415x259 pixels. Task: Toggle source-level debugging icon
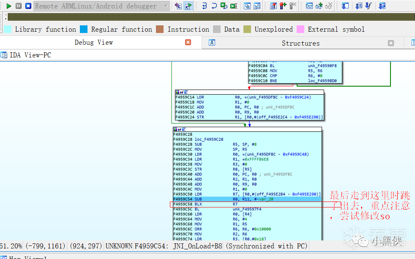point(188,6)
